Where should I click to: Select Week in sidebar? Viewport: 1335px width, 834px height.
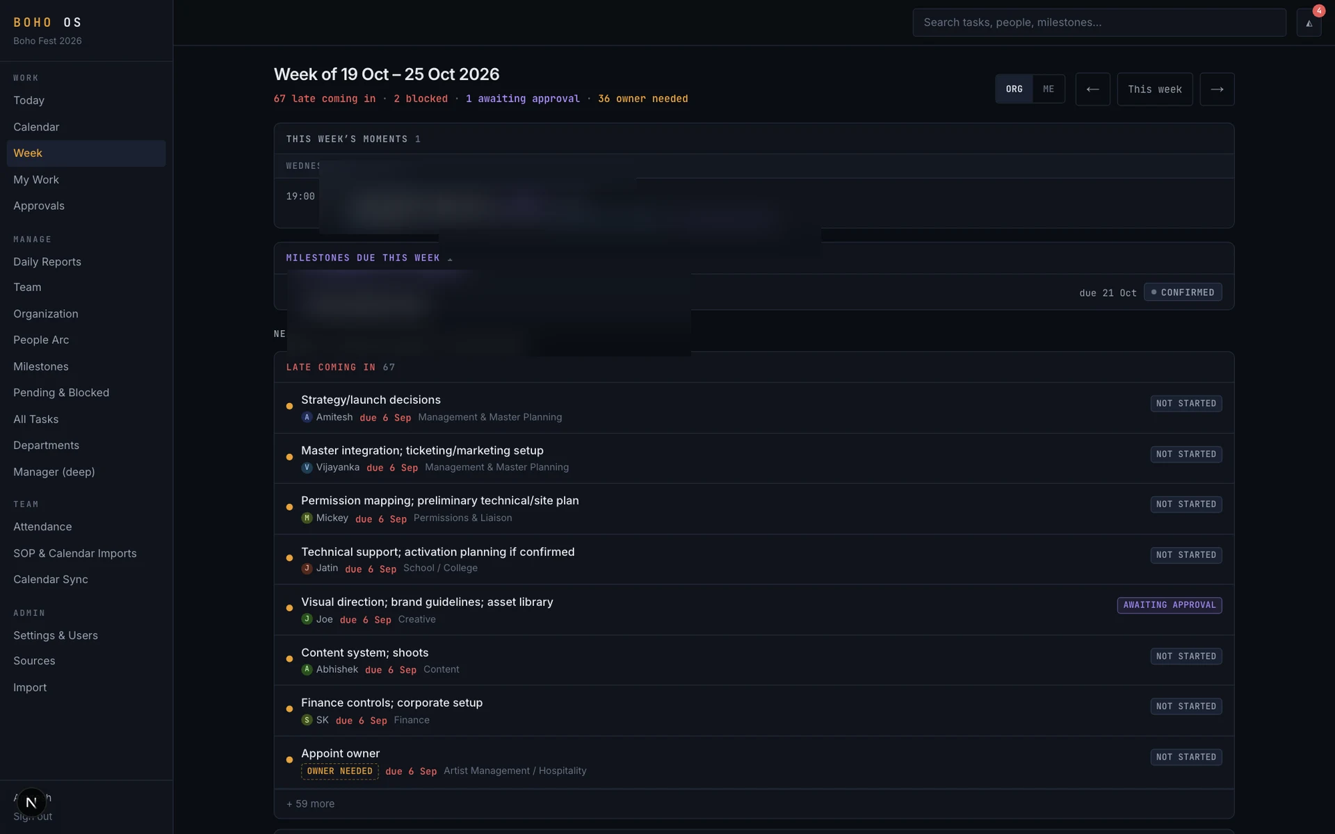point(86,153)
